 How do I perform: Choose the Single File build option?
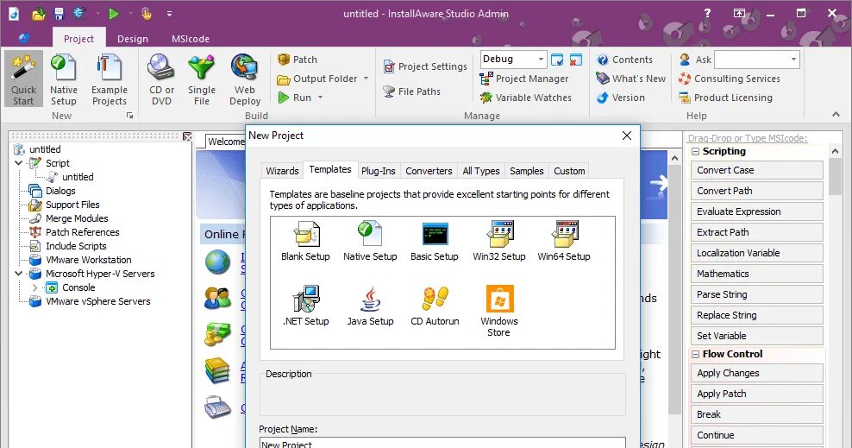pyautogui.click(x=202, y=79)
